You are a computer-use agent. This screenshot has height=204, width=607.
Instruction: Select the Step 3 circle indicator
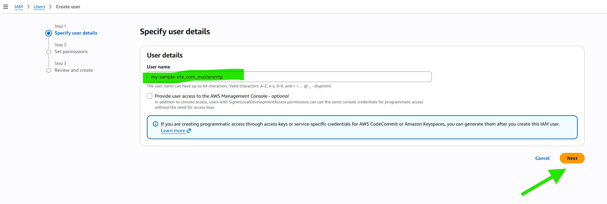49,70
